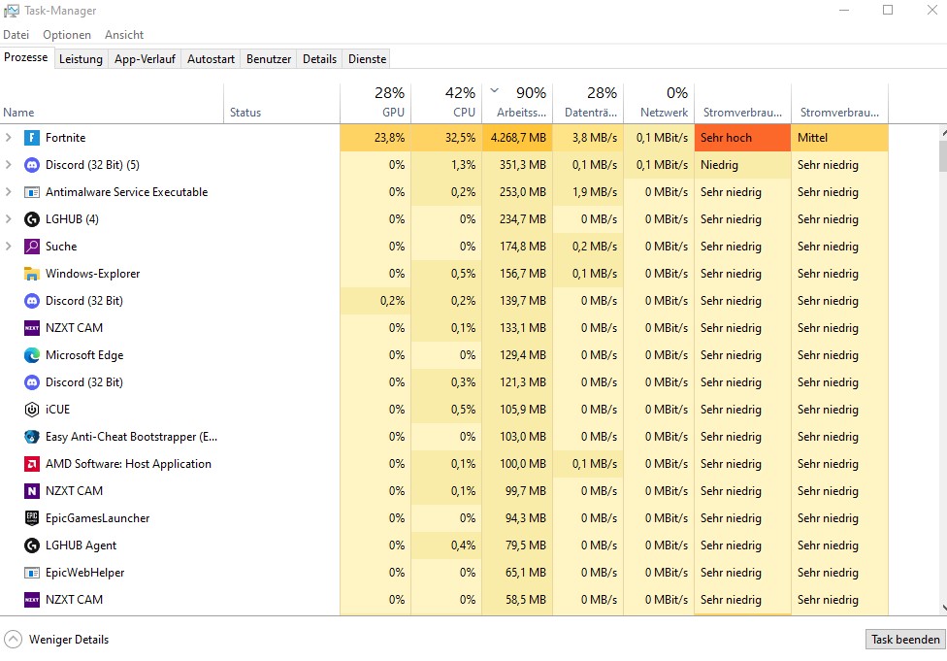Click the scrollbar up arrow
Screen dimensions: 947x661
click(x=943, y=132)
